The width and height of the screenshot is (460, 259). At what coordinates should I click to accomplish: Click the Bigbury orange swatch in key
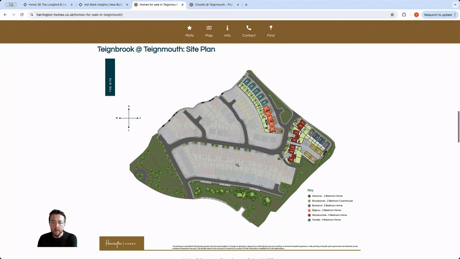(x=309, y=210)
